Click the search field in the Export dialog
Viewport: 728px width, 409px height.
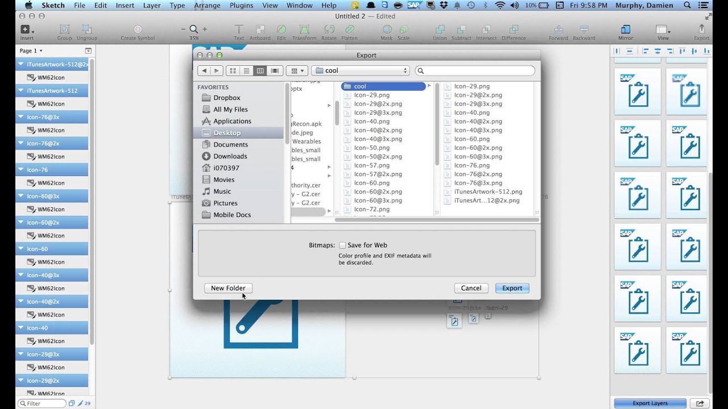[475, 70]
